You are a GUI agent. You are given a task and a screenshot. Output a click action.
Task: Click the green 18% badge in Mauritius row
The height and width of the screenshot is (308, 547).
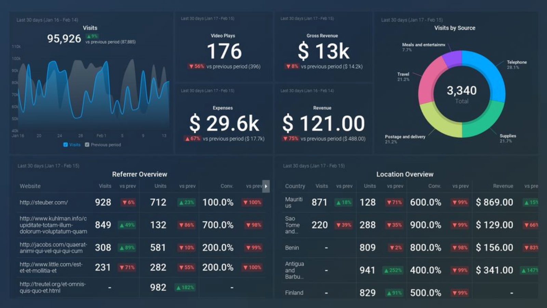coord(343,202)
